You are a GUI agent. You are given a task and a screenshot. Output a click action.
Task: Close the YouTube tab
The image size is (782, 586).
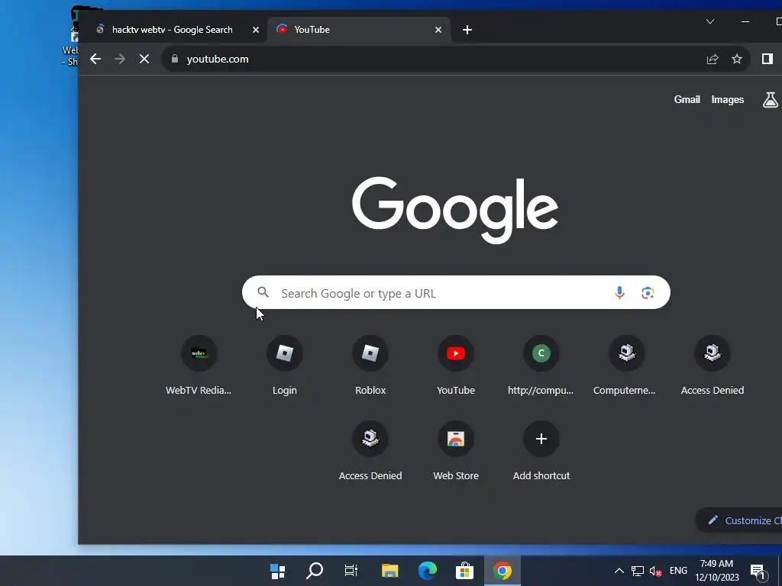click(x=438, y=30)
